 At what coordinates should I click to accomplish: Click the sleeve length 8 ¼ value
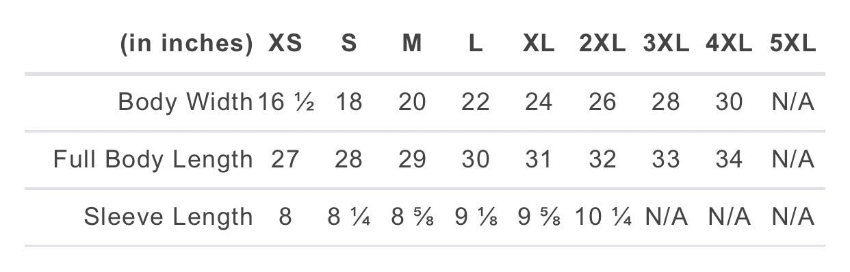(348, 217)
